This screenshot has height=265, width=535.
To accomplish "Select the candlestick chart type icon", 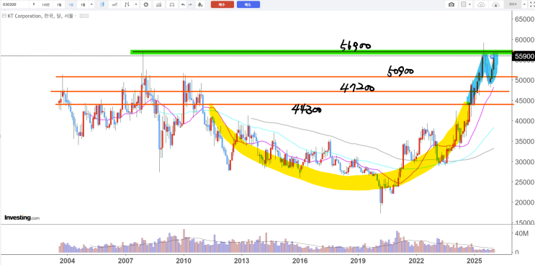I will tap(102, 4).
